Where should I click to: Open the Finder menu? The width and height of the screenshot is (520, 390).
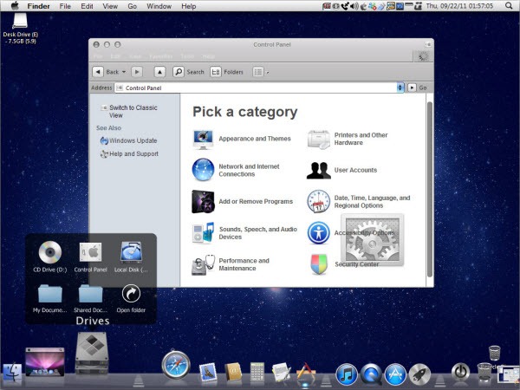(38, 6)
